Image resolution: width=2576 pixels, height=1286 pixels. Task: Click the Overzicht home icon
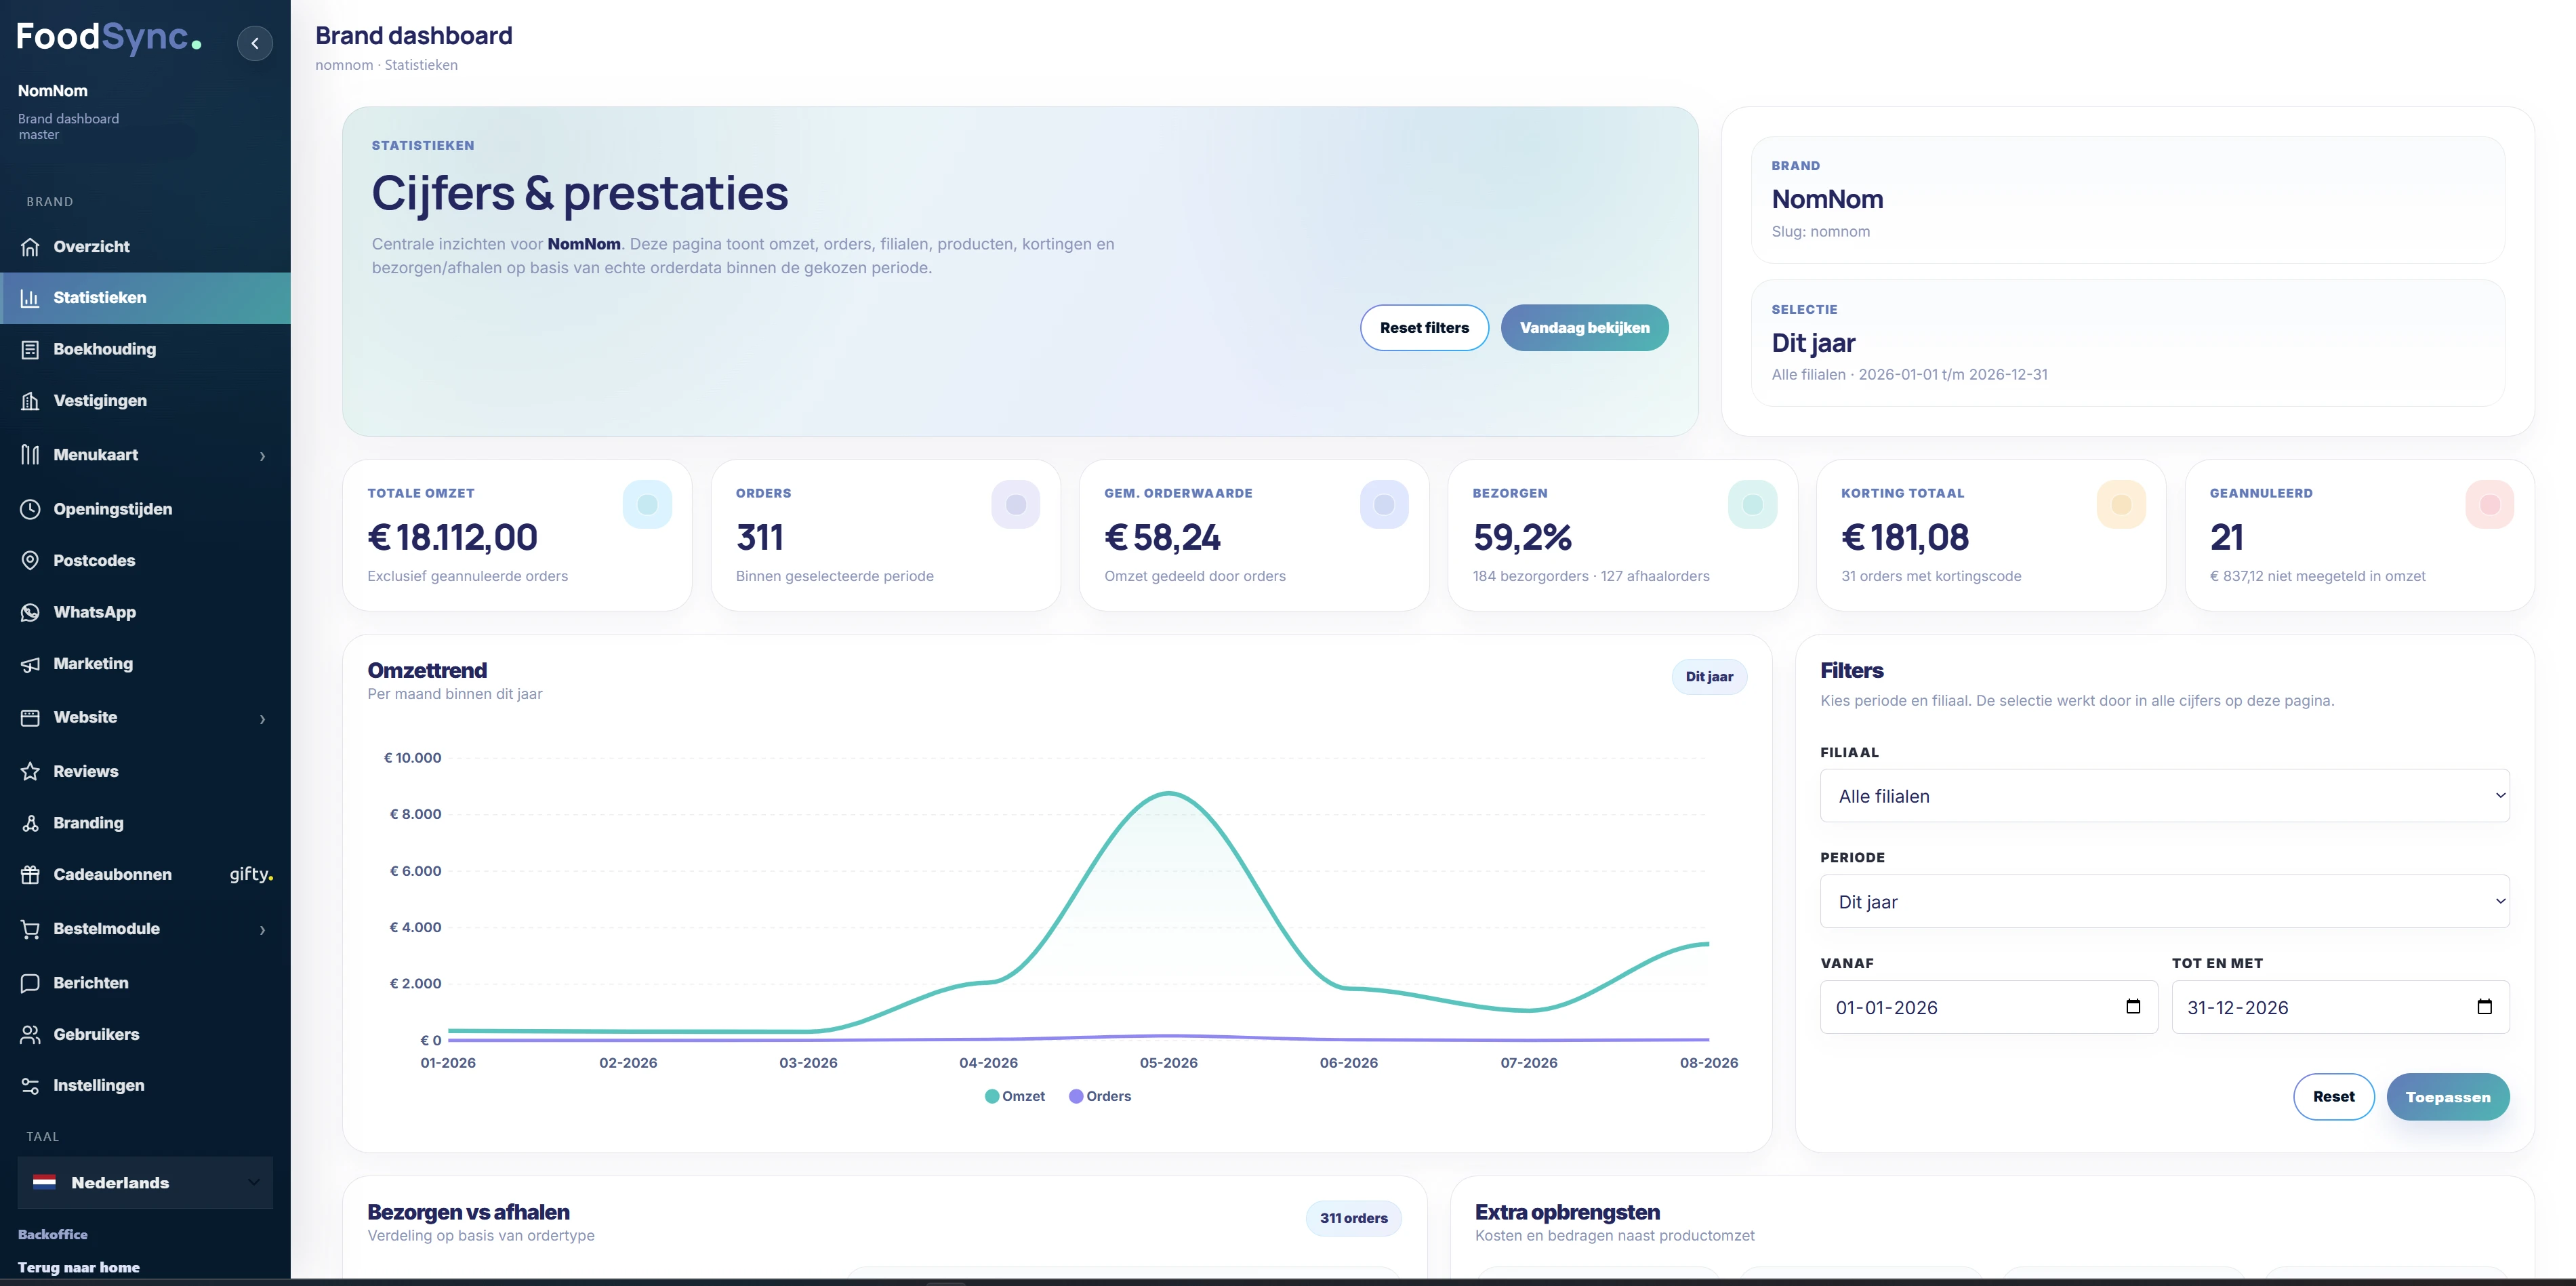click(31, 247)
